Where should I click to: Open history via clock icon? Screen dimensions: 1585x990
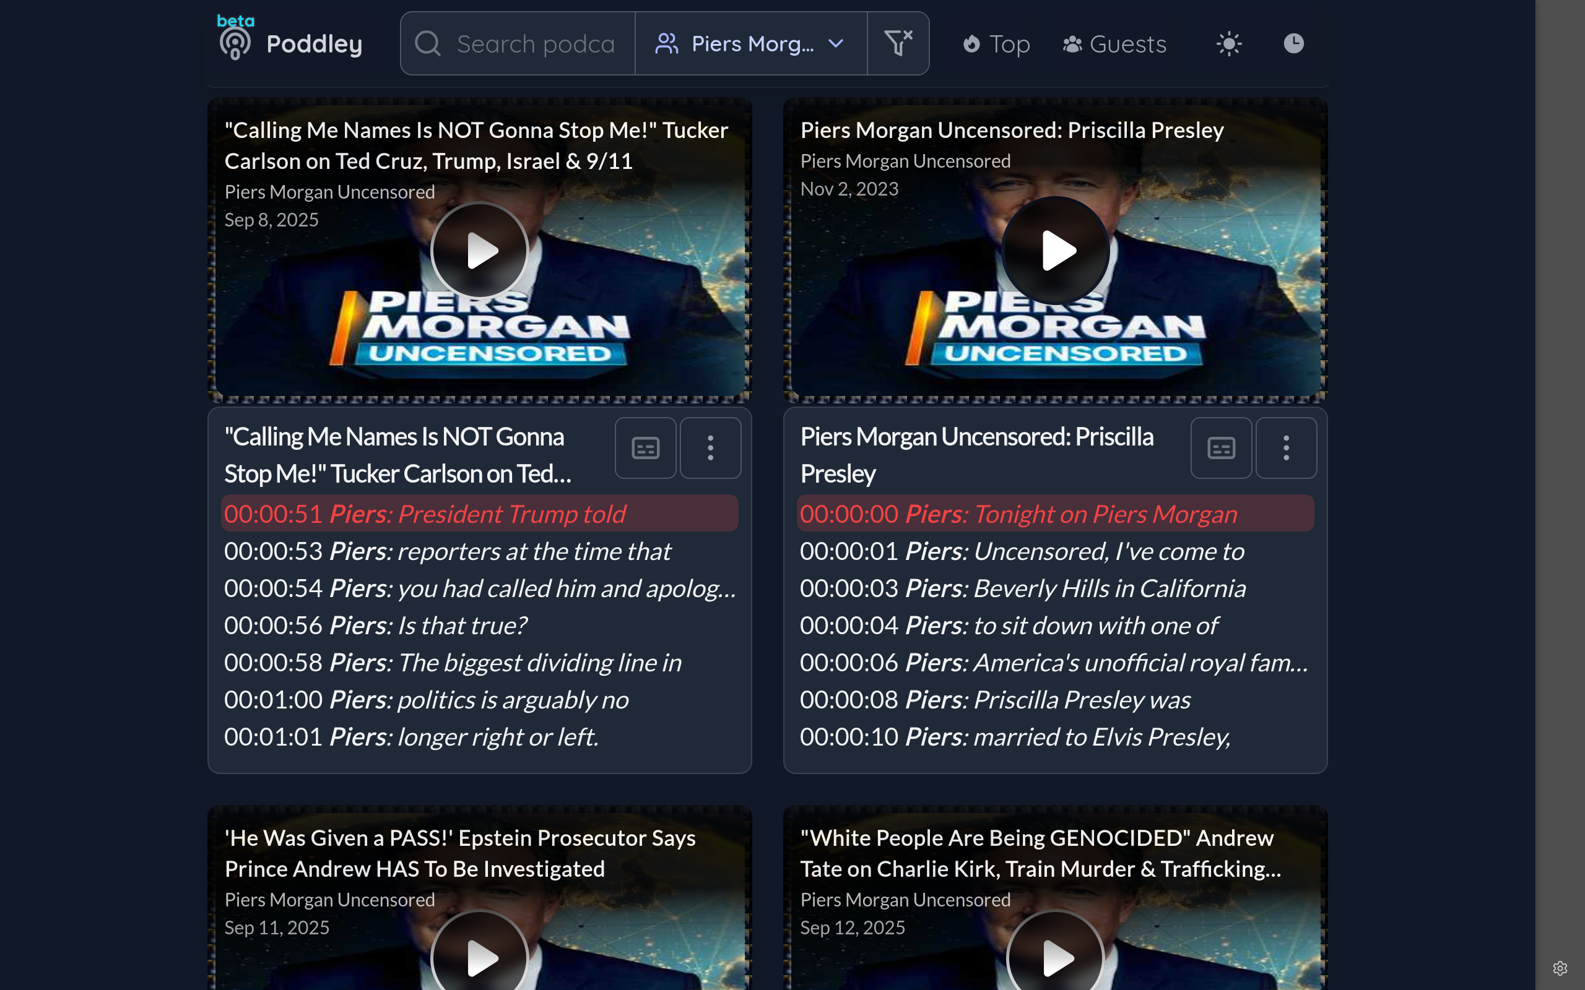1293,44
